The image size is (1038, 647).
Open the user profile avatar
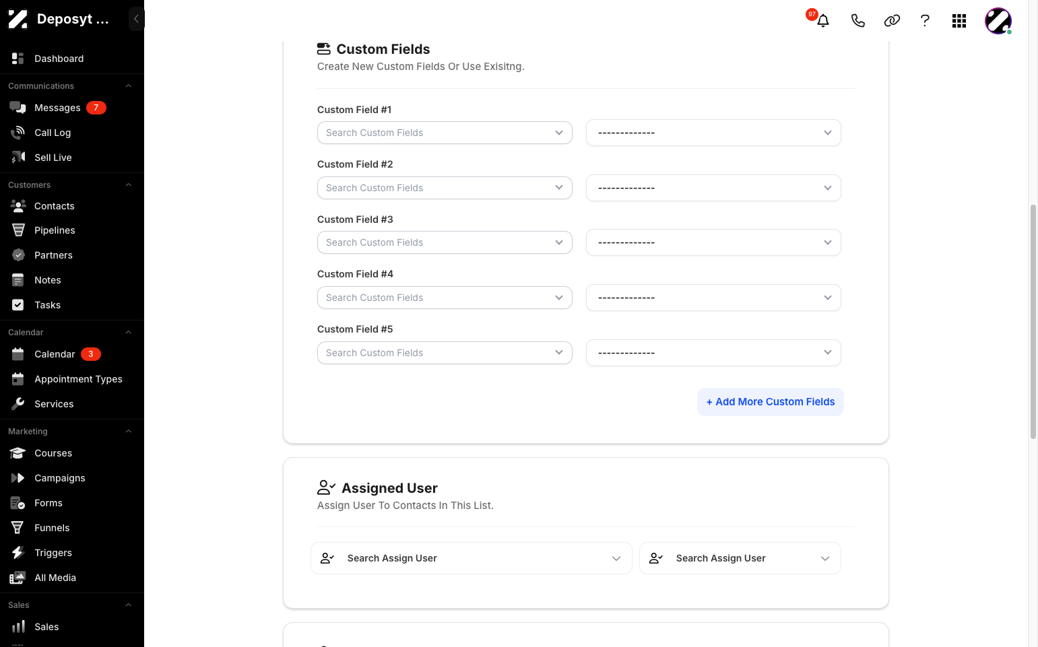[x=998, y=21]
